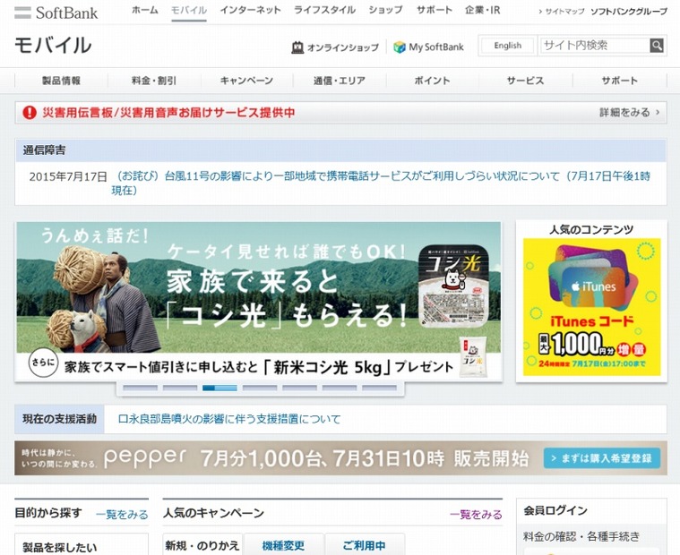Open the サポート tab in gray navigation bar
This screenshot has width=680, height=555.
pos(619,81)
